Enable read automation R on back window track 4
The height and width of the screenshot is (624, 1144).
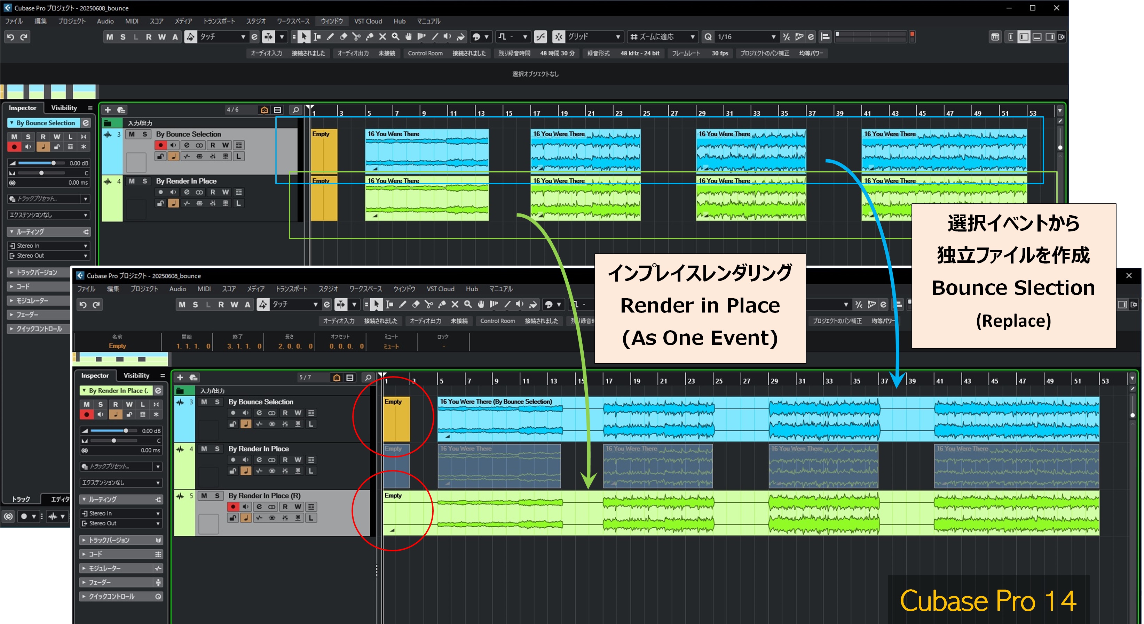tap(213, 192)
